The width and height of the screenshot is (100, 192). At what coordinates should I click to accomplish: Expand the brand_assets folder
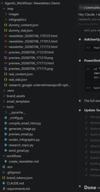coord(4,96)
